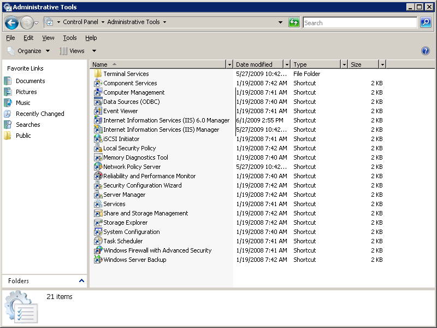Select the Services shortcut icon
Viewport: 437px width, 328px height.
click(x=98, y=204)
